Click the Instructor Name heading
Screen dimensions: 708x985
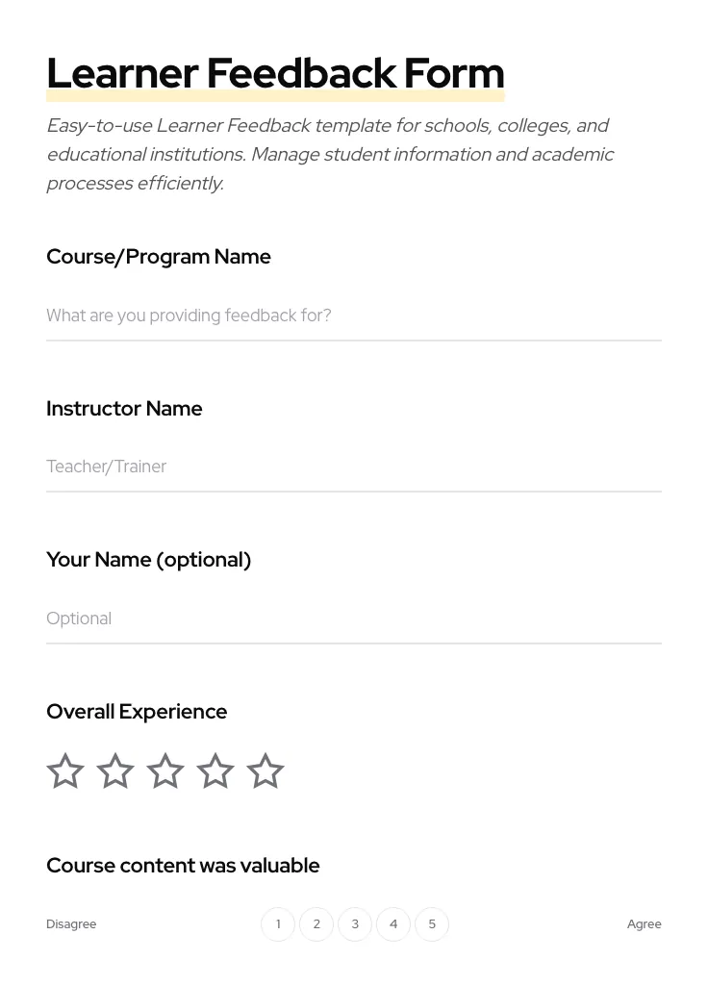[x=124, y=408]
